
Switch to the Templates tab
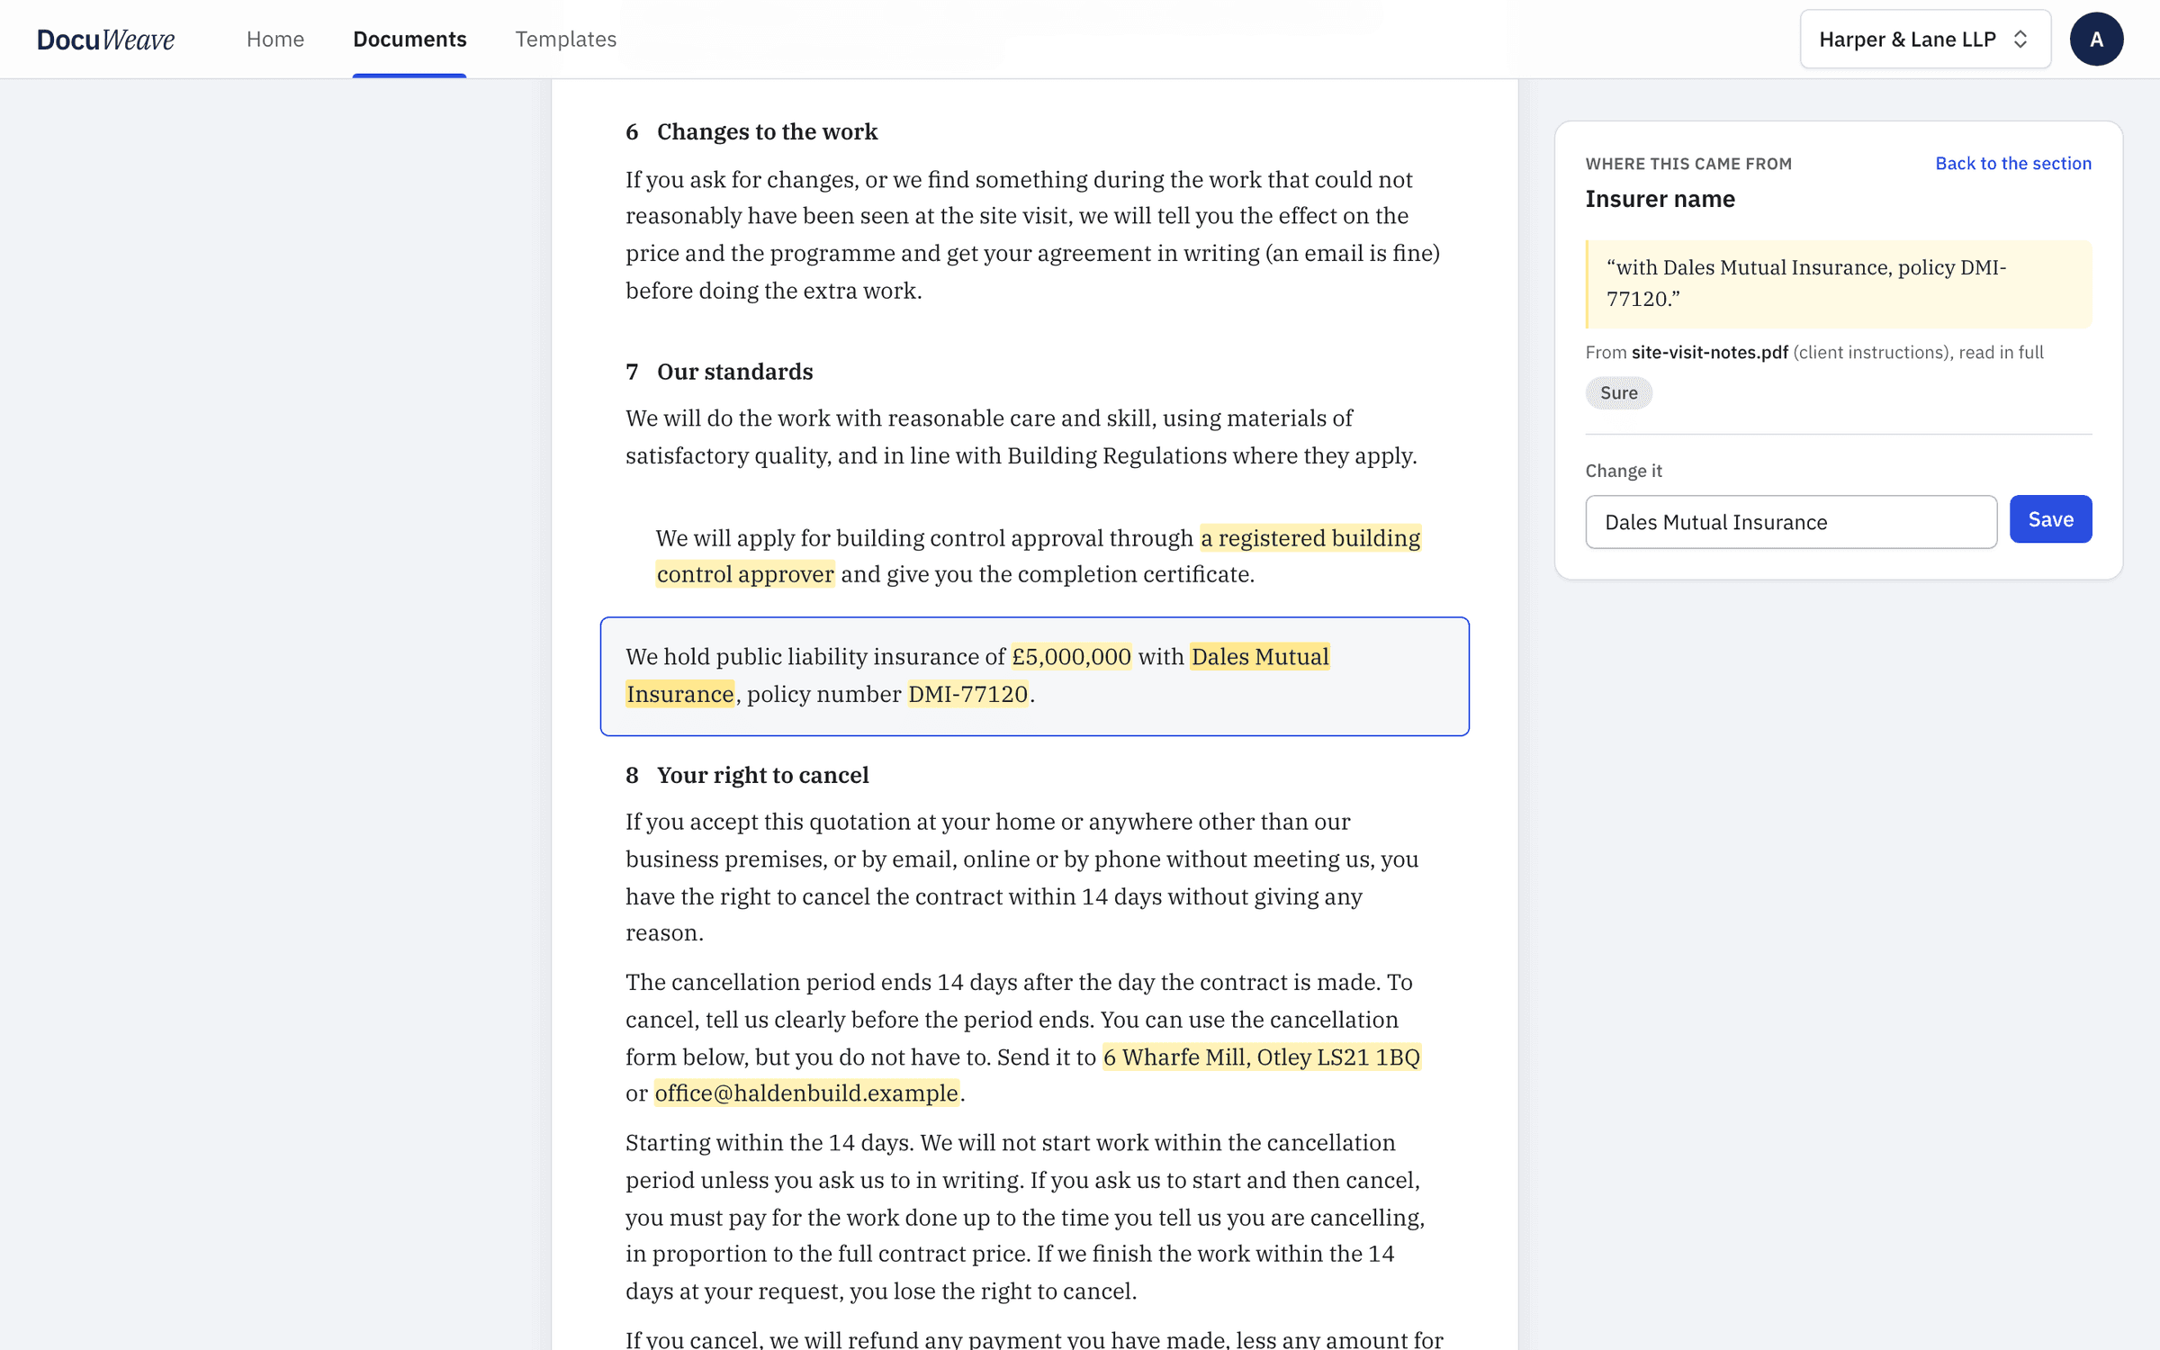(x=565, y=40)
